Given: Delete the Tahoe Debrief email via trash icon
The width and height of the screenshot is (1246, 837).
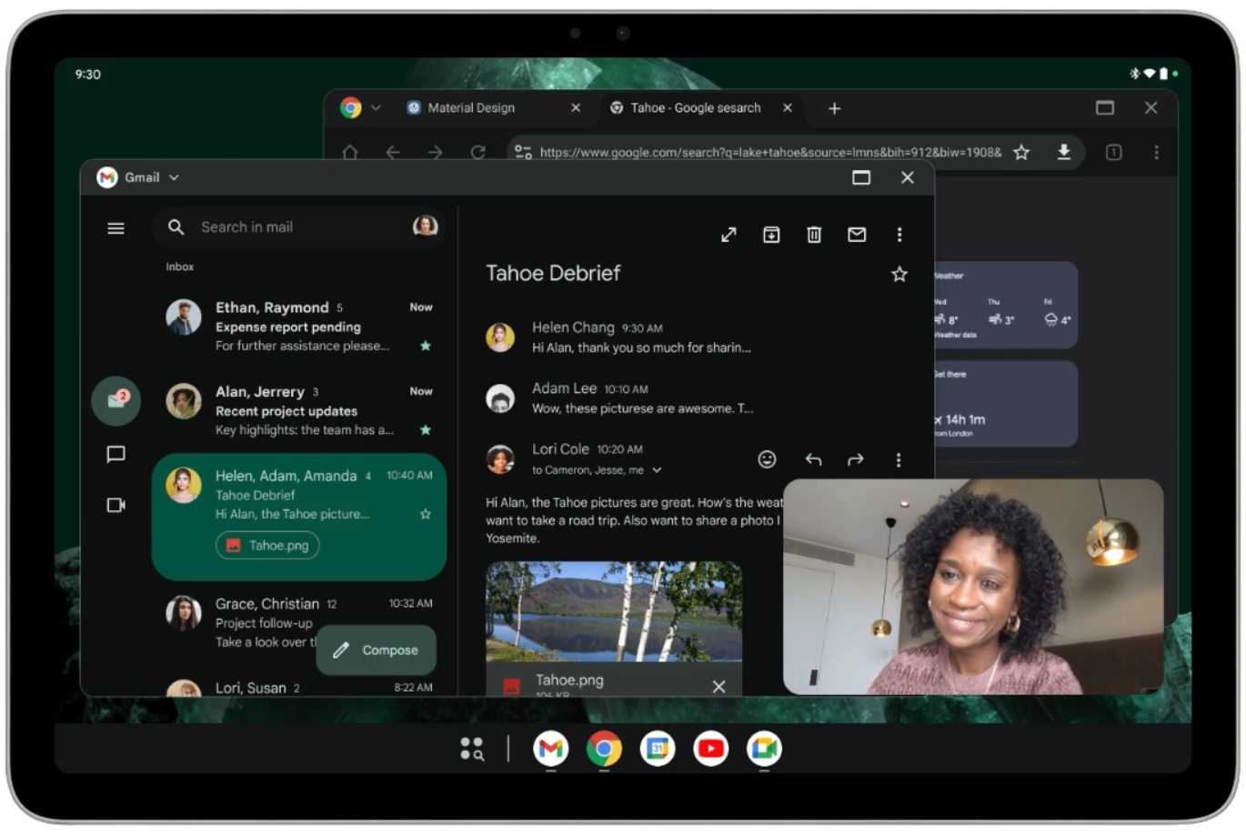Looking at the screenshot, I should pyautogui.click(x=814, y=235).
